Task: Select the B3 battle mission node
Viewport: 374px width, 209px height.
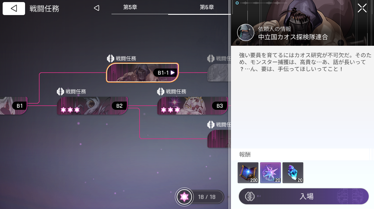Action: [193, 106]
